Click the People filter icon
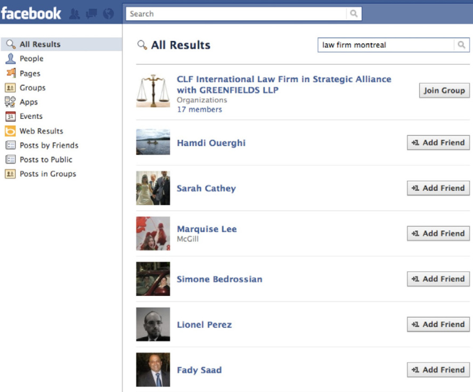473x392 pixels. point(11,59)
